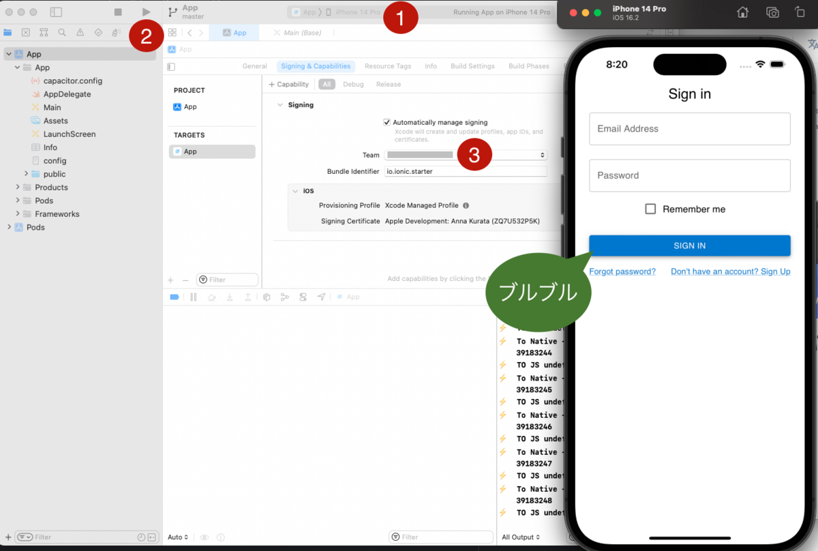Open the Auto variables view dropdown
818x551 pixels.
pyautogui.click(x=179, y=537)
